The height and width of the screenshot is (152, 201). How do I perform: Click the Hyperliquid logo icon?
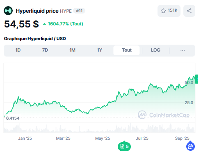[x=8, y=11]
